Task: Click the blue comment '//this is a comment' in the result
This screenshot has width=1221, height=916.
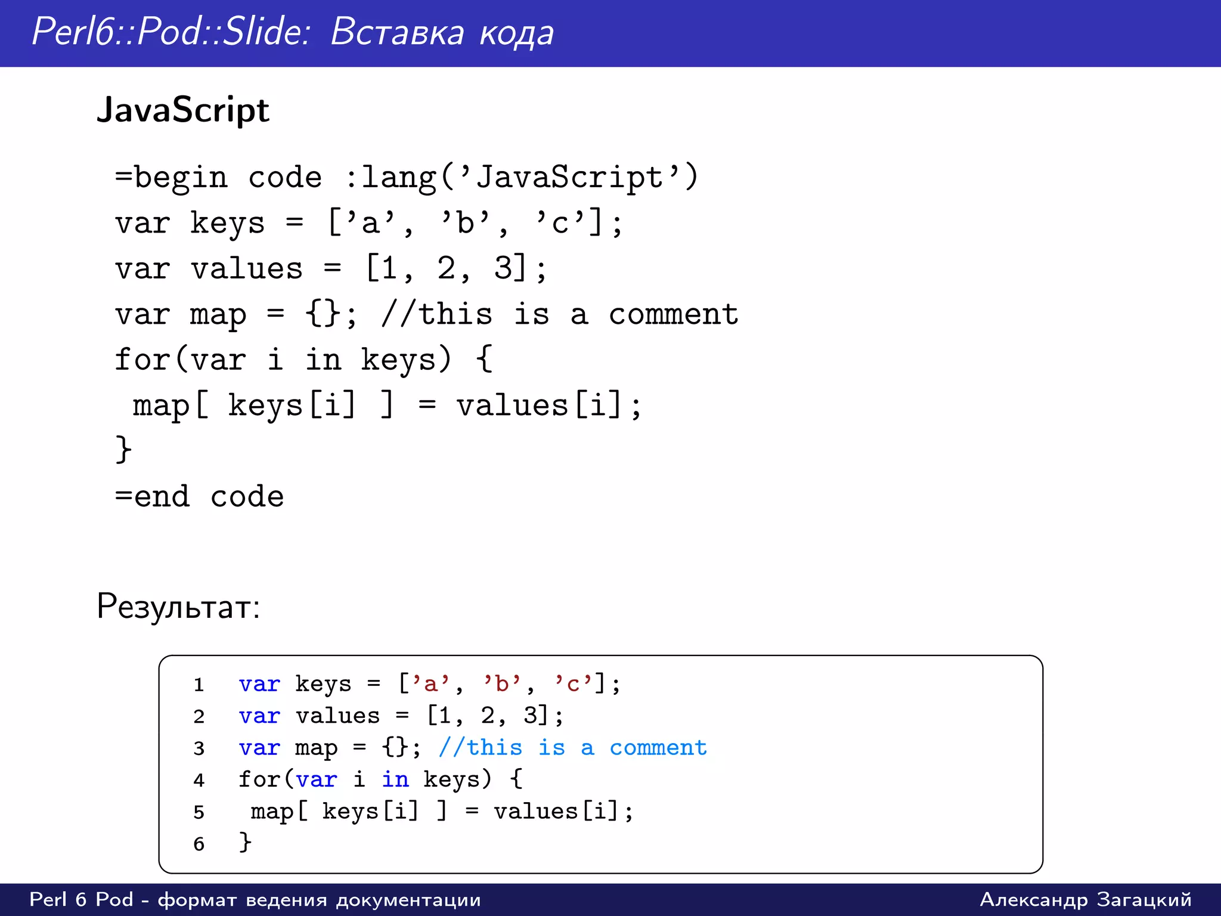Action: pos(572,747)
